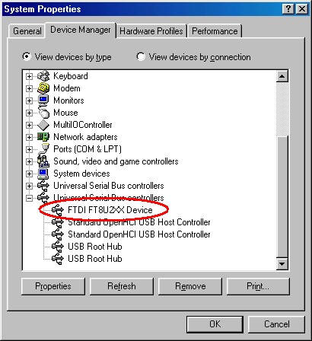Expand the Ports (COM & LPT) node
Viewport: 312px width, 341px height.
pos(30,149)
